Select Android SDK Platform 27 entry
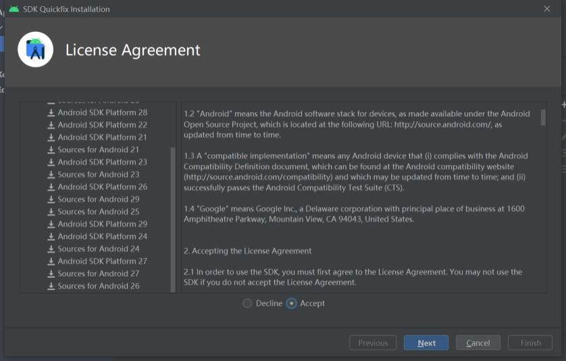 click(102, 261)
